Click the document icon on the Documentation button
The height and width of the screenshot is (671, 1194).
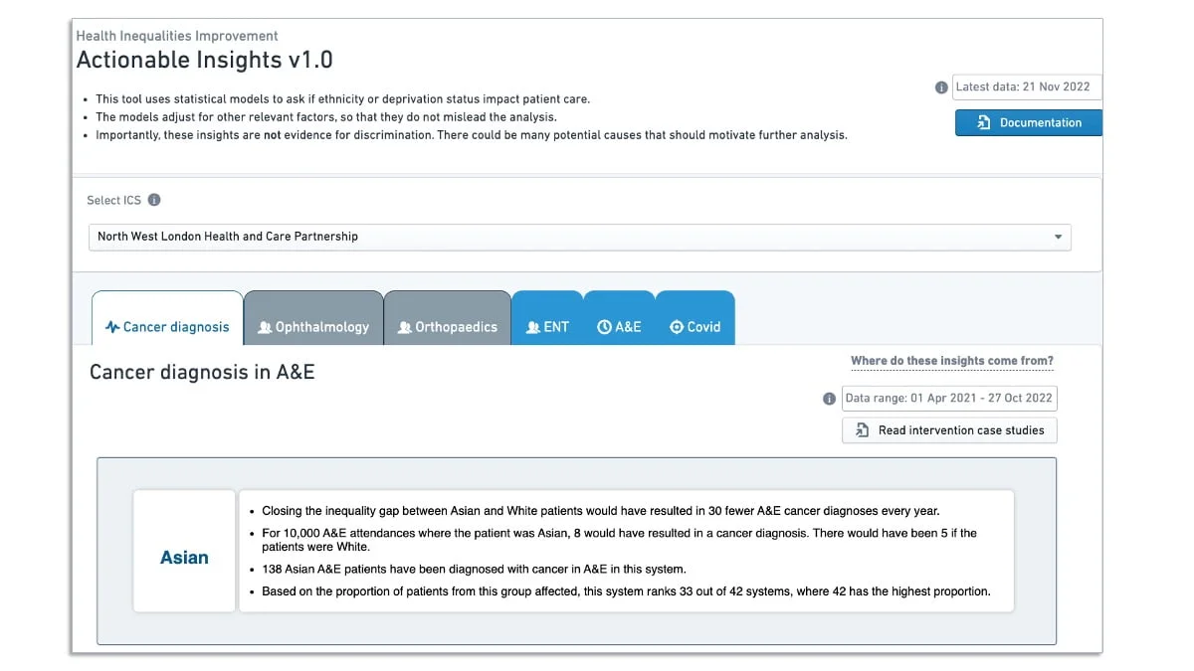[984, 123]
